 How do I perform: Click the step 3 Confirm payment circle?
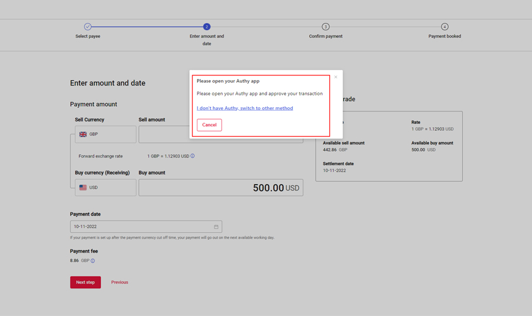(x=326, y=27)
